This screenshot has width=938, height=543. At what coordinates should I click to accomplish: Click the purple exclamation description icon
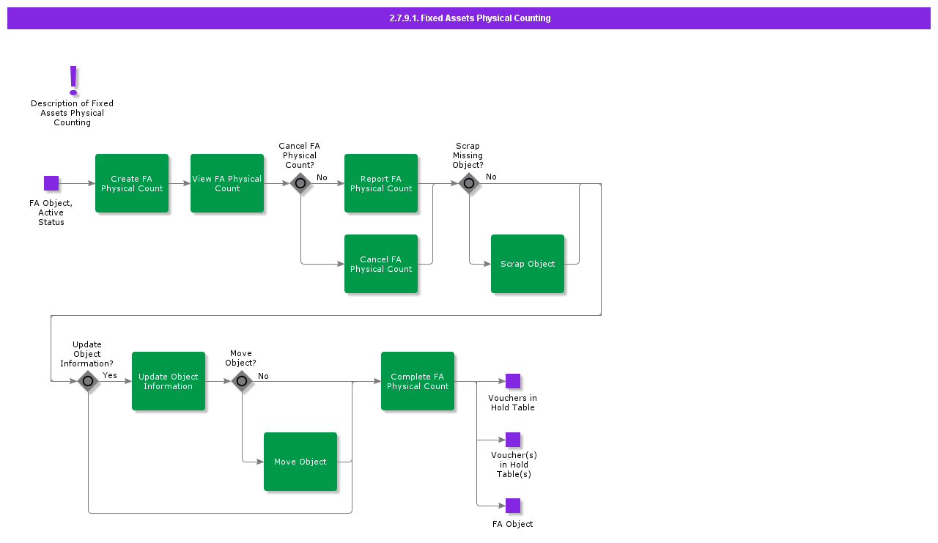(x=73, y=80)
